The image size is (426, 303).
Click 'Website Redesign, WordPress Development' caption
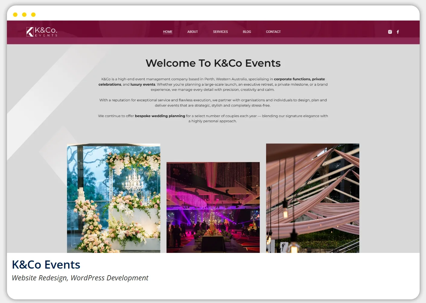80,278
